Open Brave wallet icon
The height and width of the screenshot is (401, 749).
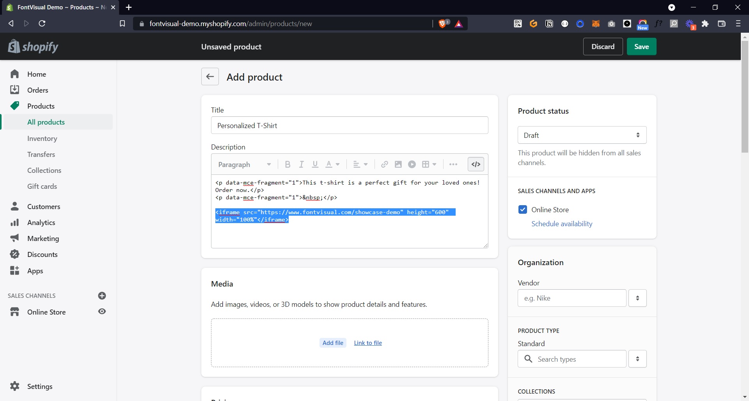(x=722, y=23)
